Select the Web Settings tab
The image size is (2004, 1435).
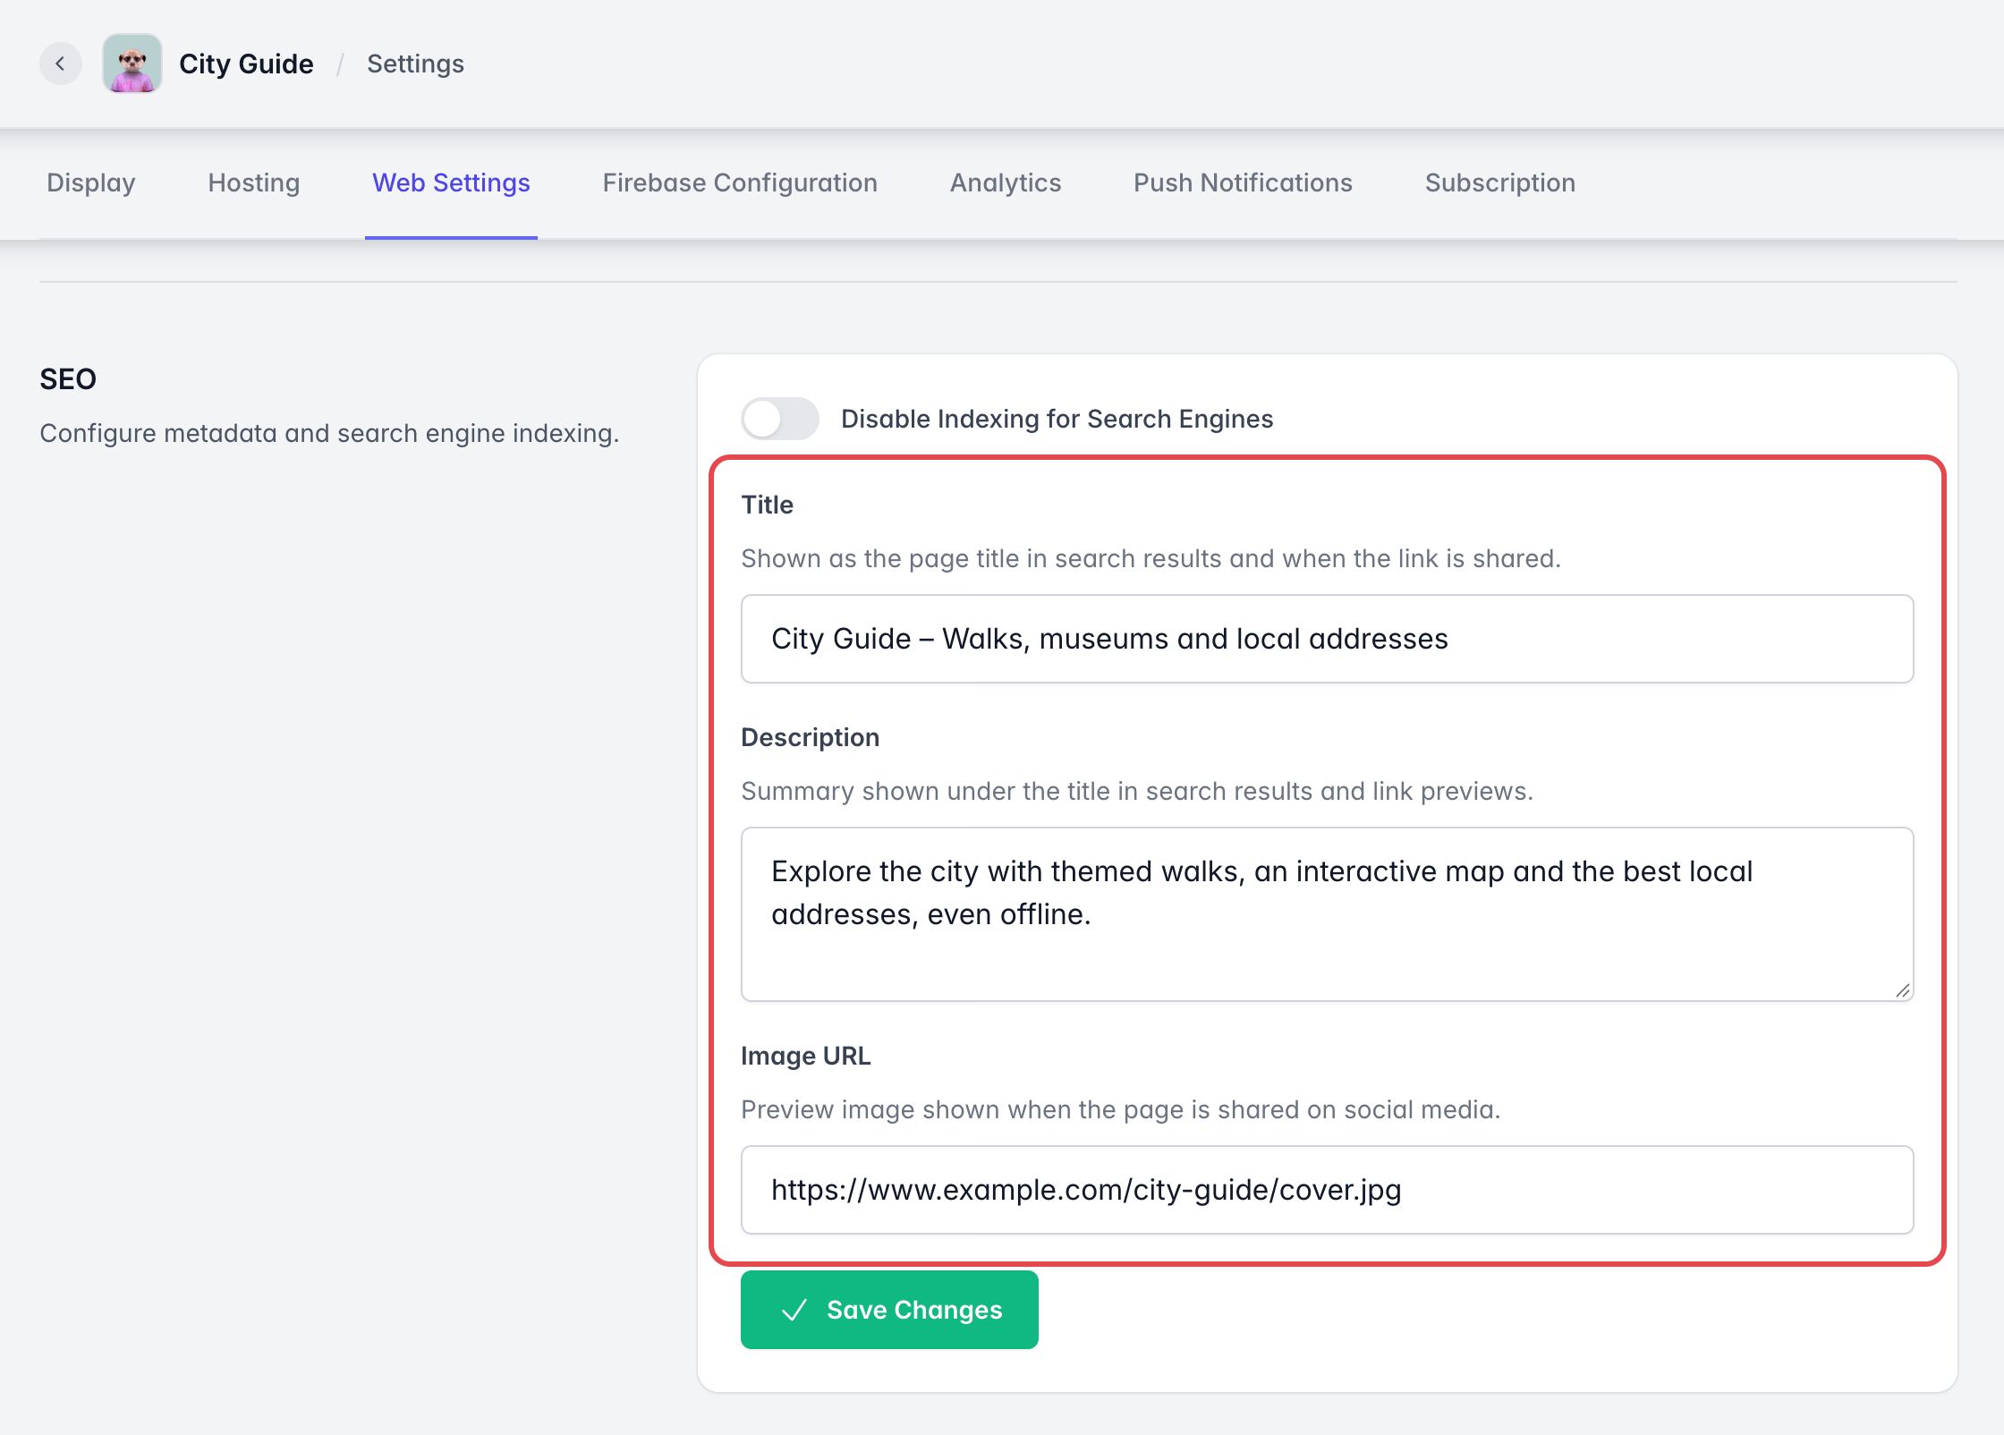pos(451,183)
